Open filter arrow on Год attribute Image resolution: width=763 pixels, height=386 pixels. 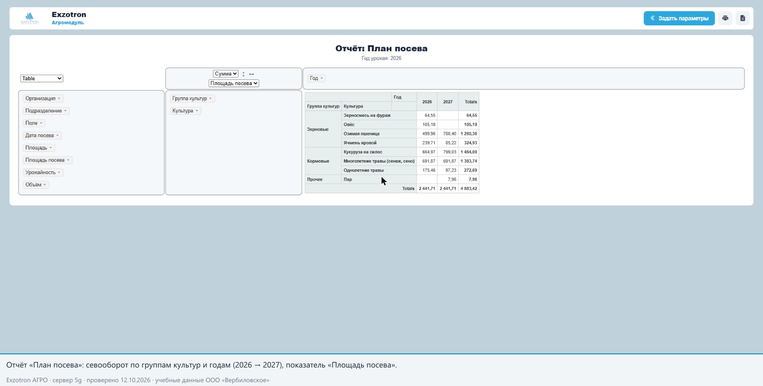tap(322, 78)
